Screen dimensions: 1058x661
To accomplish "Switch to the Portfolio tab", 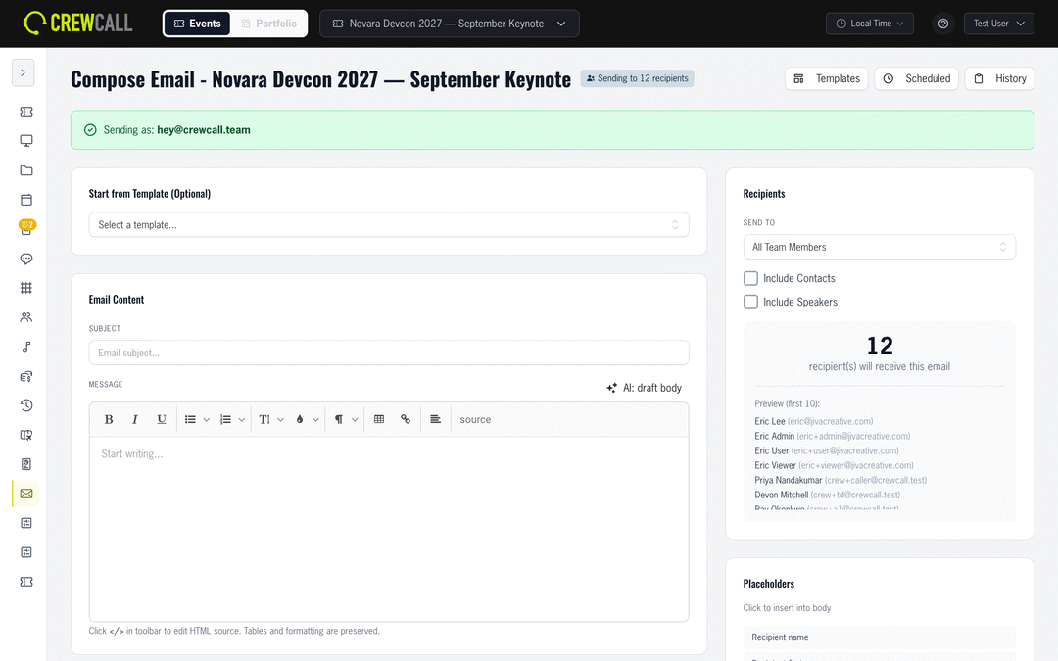I will coord(269,24).
